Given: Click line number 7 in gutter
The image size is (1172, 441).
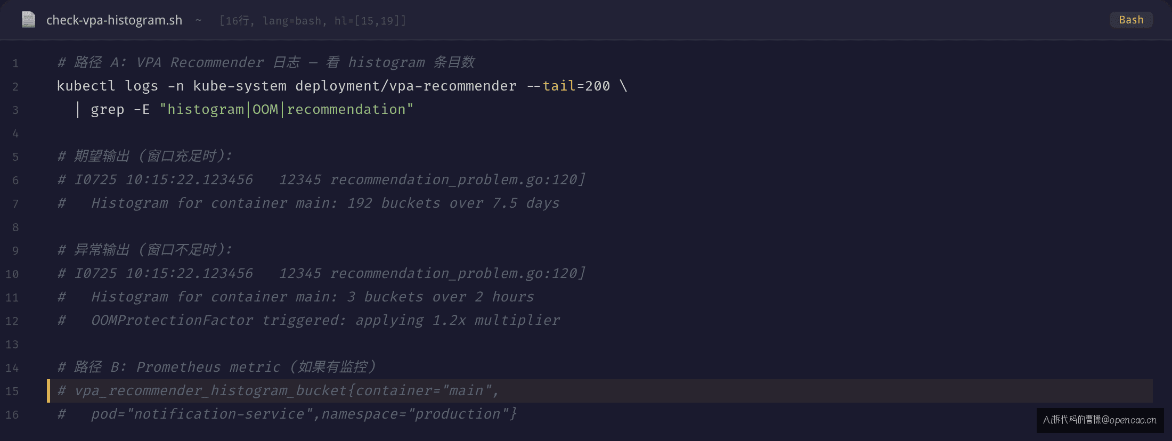Looking at the screenshot, I should [15, 204].
